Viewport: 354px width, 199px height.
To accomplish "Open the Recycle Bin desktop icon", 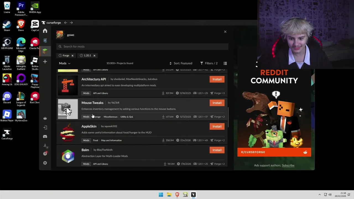I will coord(7,8).
